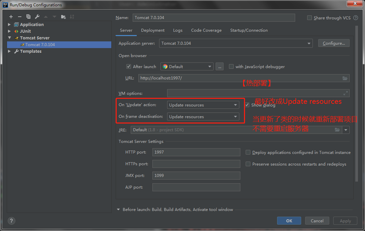The image size is (365, 231).
Task: Open JRE dropdown arrow
Action: 346,130
